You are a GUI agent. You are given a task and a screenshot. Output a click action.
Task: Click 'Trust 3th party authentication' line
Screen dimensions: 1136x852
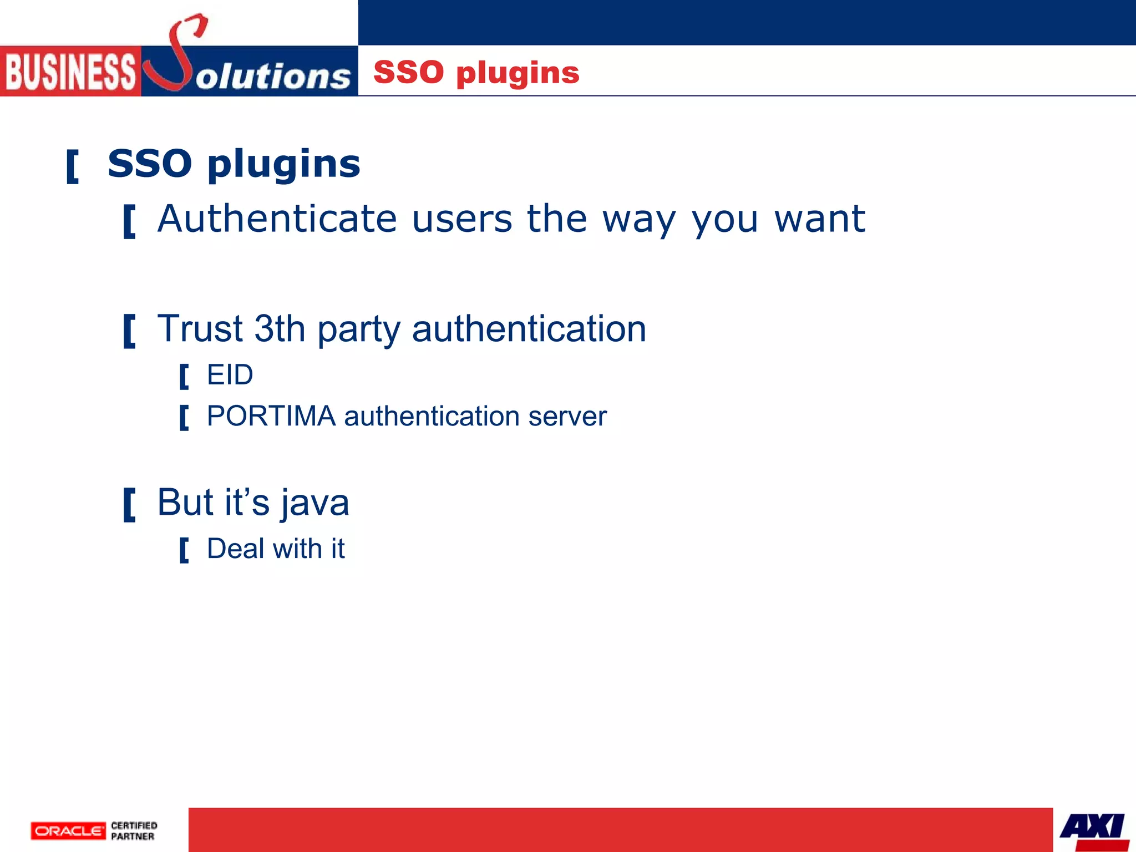[x=402, y=328]
